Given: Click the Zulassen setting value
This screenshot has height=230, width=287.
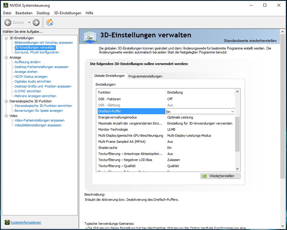Looking at the screenshot, I should pos(174,160).
